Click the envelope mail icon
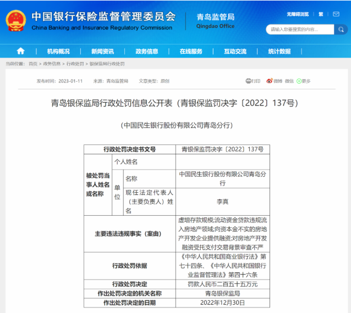 click(x=336, y=14)
